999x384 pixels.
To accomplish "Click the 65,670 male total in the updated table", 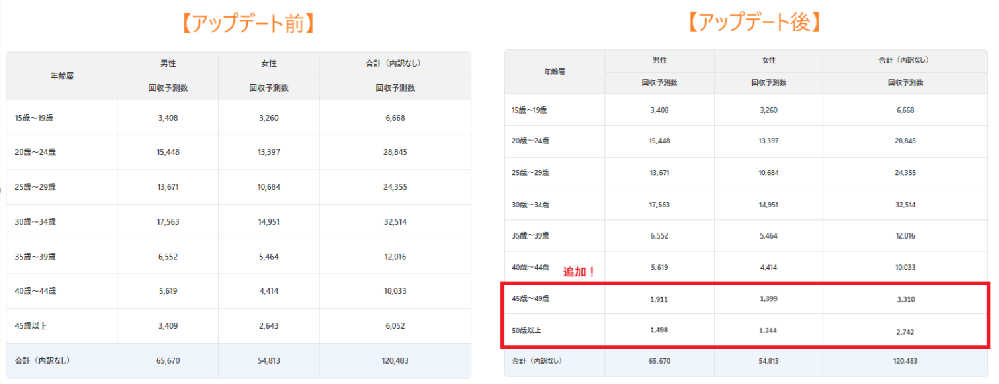I will pyautogui.click(x=659, y=361).
